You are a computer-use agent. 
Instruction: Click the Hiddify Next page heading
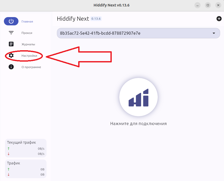click(73, 19)
